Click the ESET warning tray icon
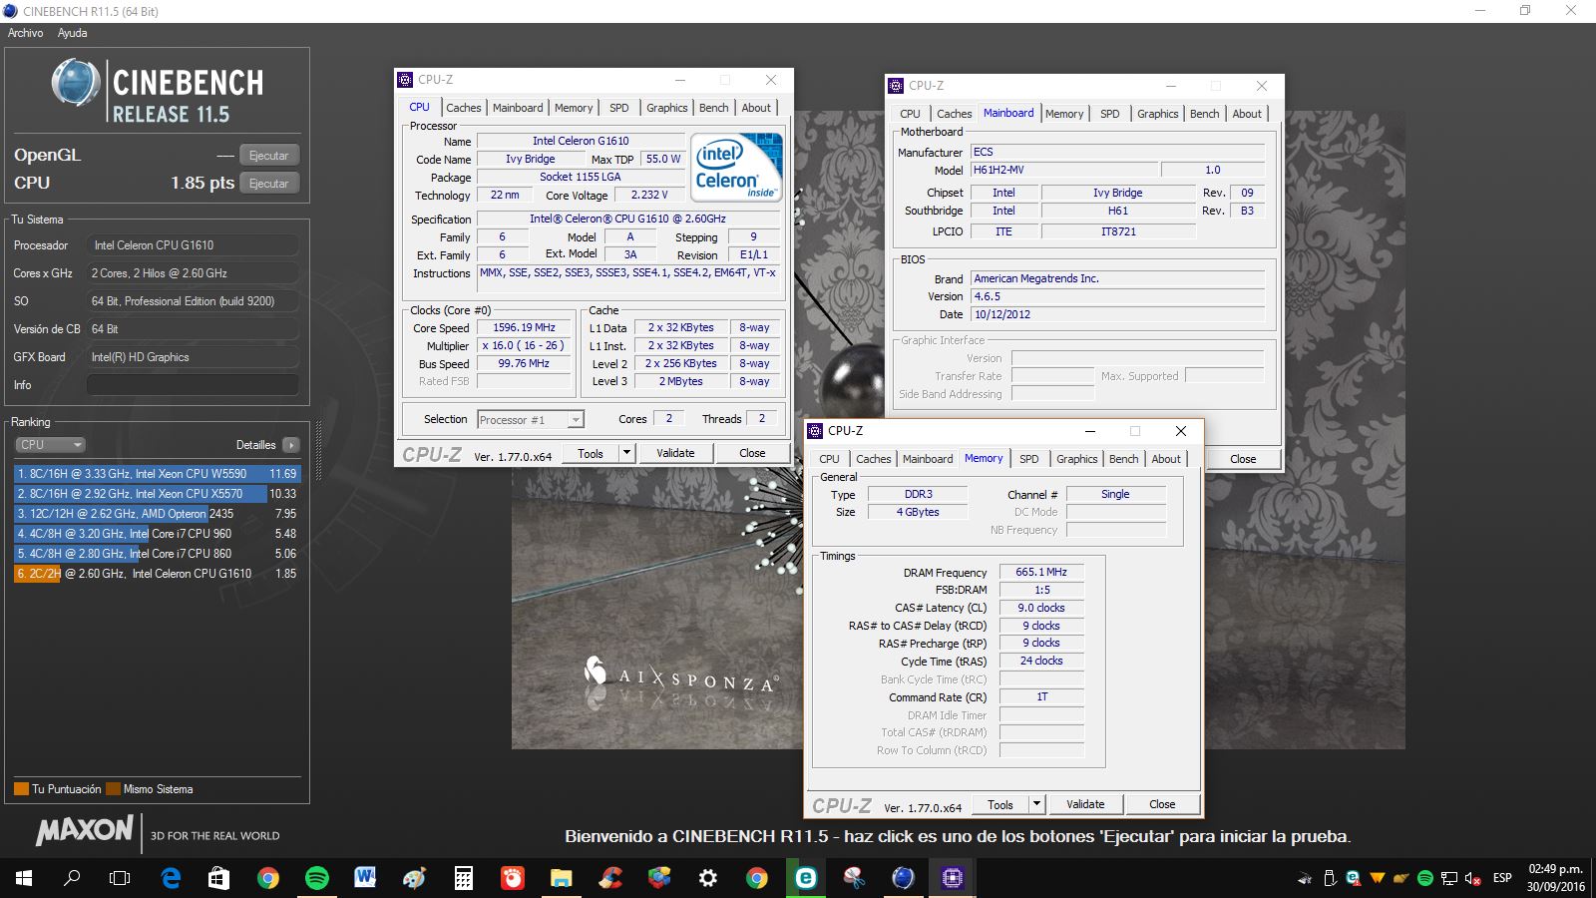The width and height of the screenshot is (1596, 898). [x=1353, y=878]
